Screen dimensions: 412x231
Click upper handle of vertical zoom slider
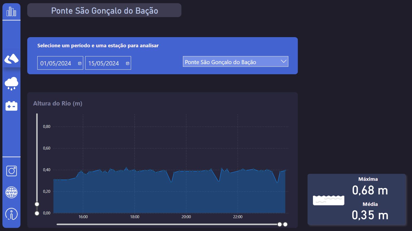(x=37, y=204)
